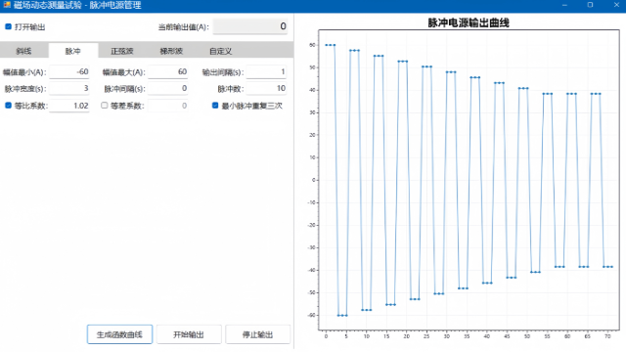Viewport: 626px width, 352px height.
Task: Click the 当前输出值(A) label
Action: pos(183,27)
